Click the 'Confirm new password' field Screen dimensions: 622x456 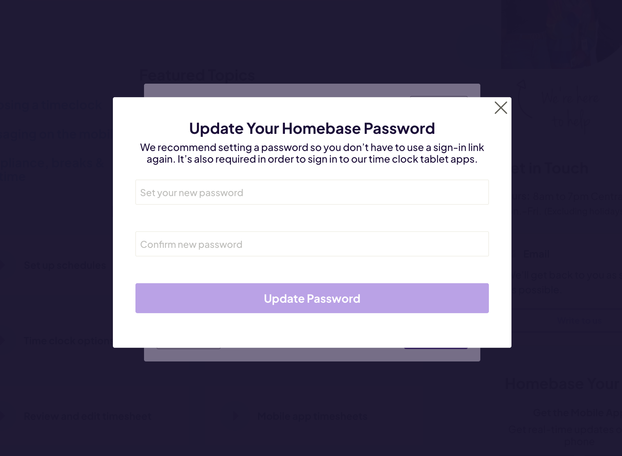[312, 244]
